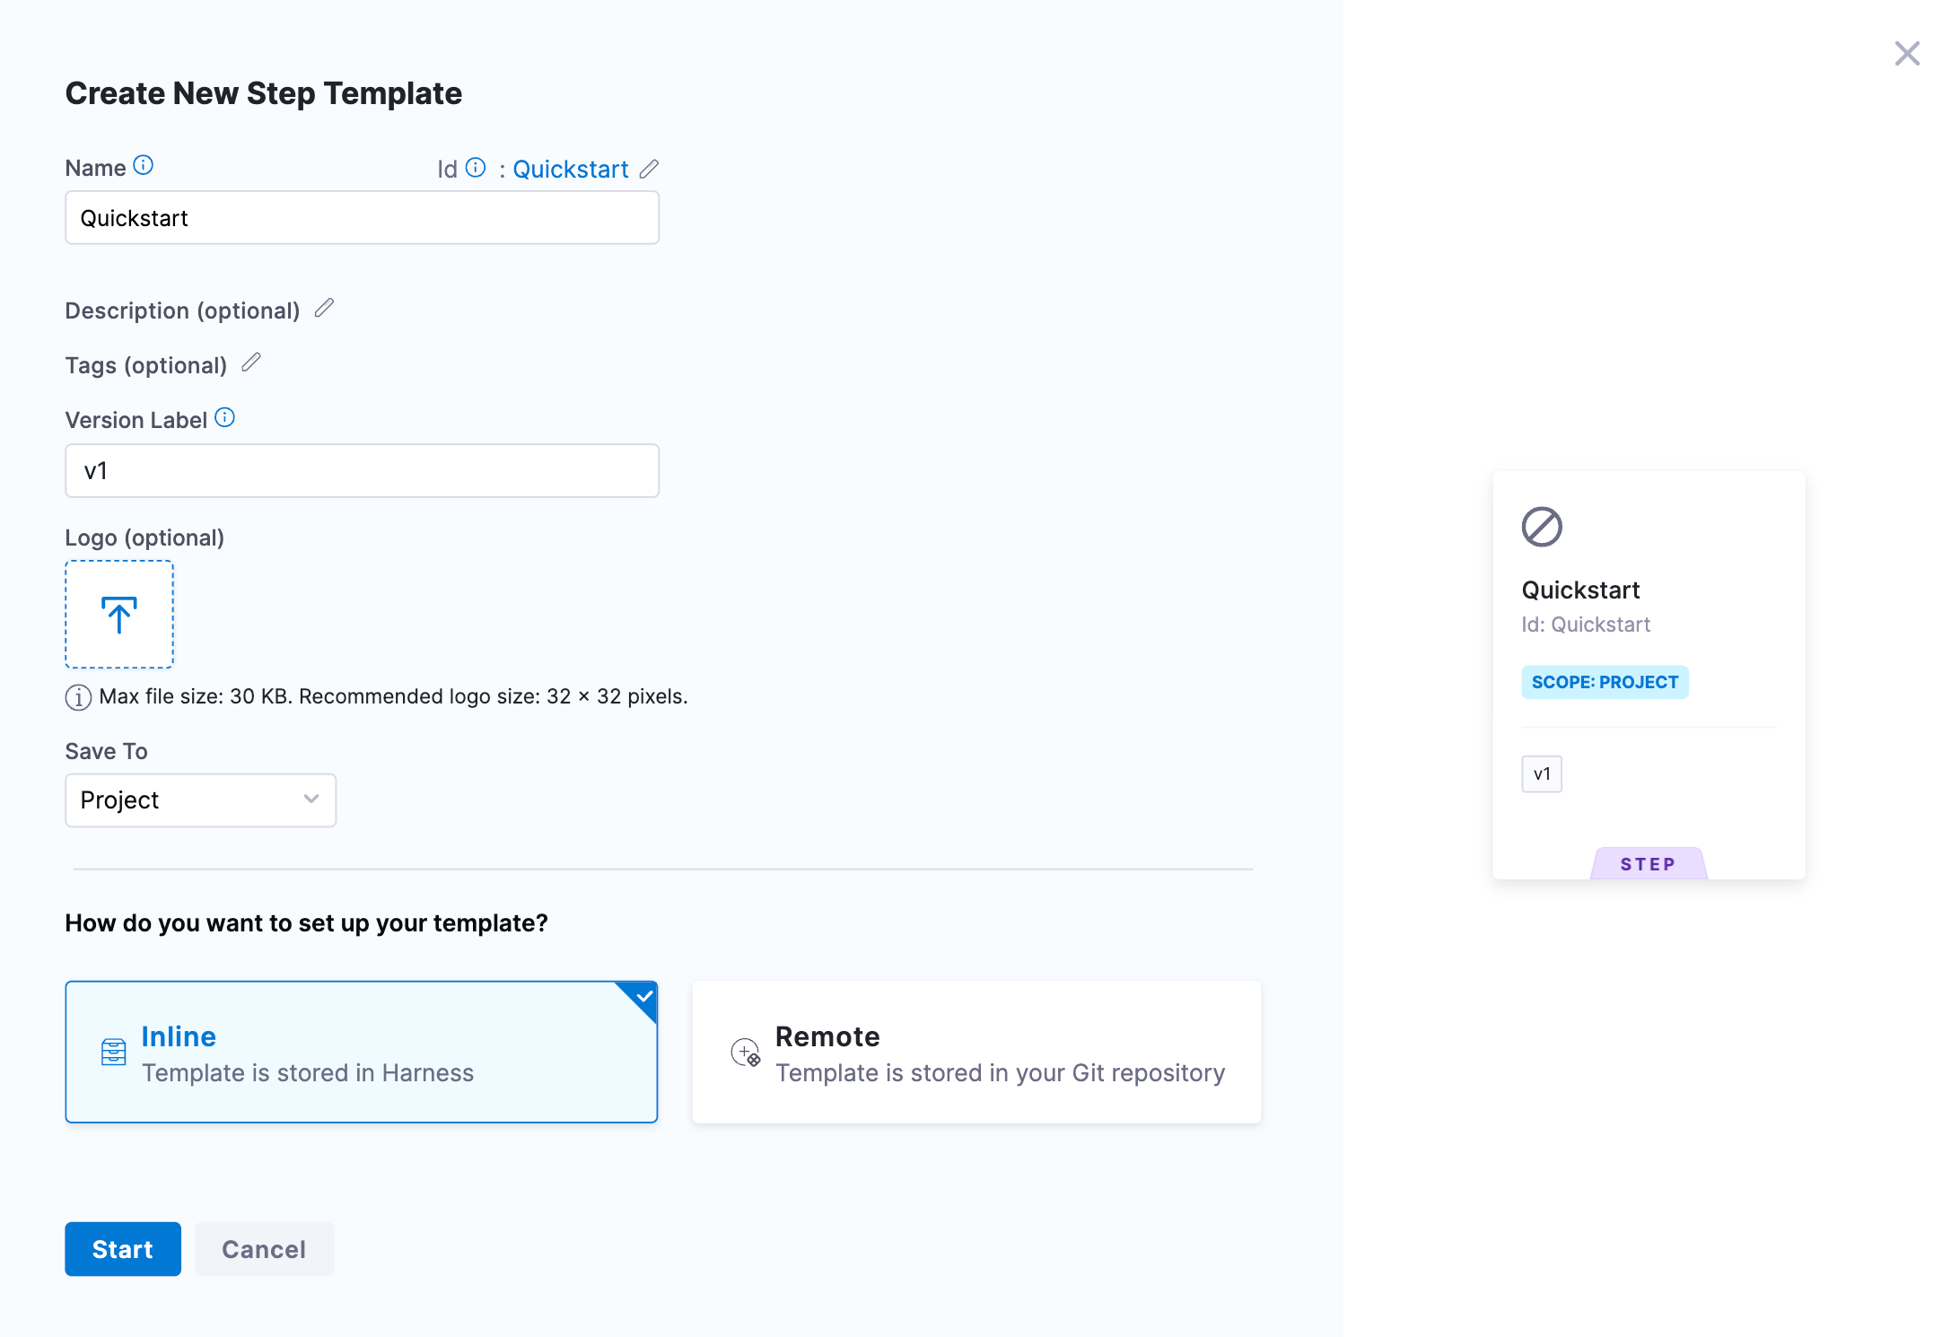
Task: Focus the Version Label input field
Action: (362, 471)
